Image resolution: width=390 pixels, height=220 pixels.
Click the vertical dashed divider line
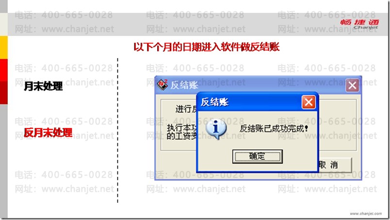pyautogui.click(x=118, y=130)
